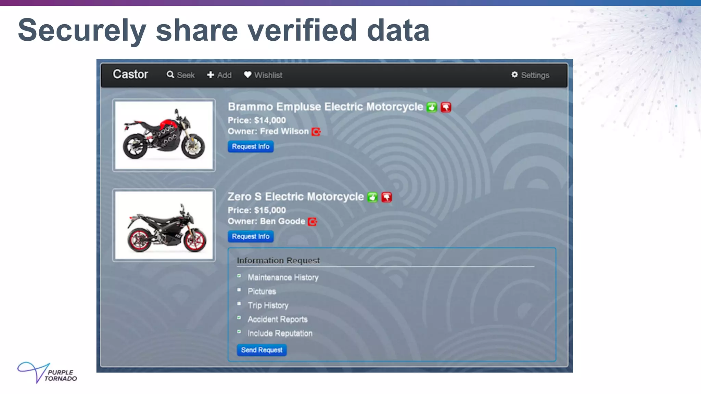Select the Zero S motorcycle thumbnail
Screen dimensions: 701x394
164,225
